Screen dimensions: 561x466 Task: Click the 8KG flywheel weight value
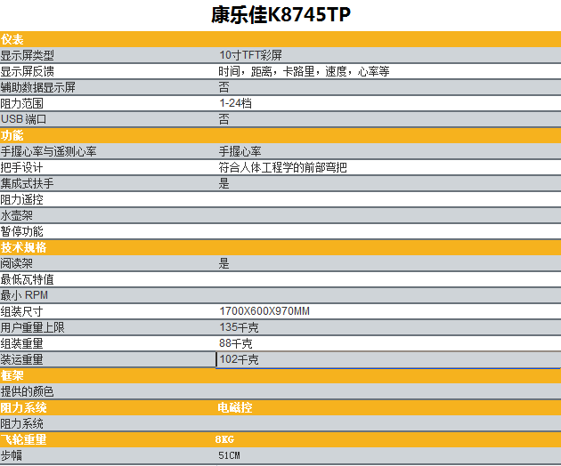(x=224, y=439)
